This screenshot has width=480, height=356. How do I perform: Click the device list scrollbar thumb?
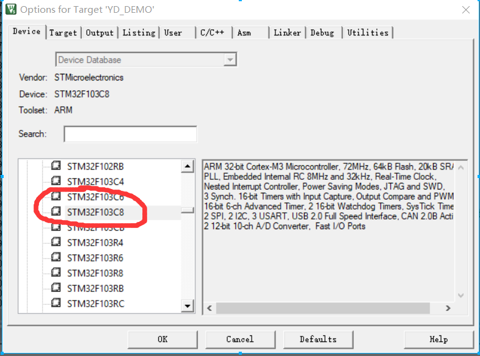(x=187, y=210)
